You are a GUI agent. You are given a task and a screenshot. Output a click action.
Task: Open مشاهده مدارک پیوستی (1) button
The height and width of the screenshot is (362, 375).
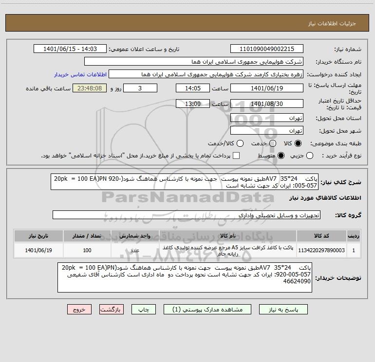pyautogui.click(x=207, y=310)
